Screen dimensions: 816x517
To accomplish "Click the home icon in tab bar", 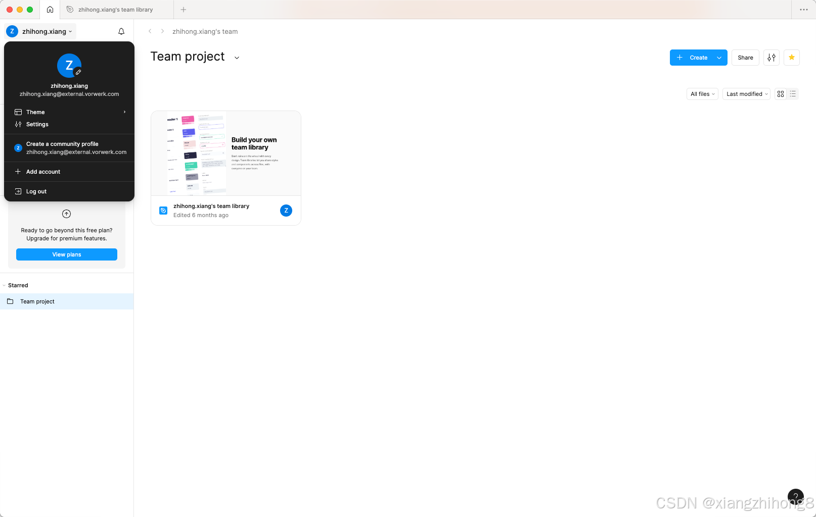I will pyautogui.click(x=50, y=10).
